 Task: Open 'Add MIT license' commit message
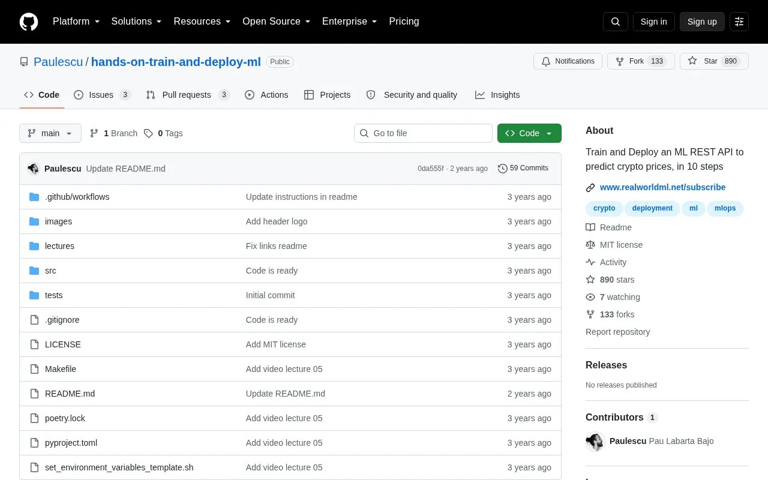pos(276,344)
